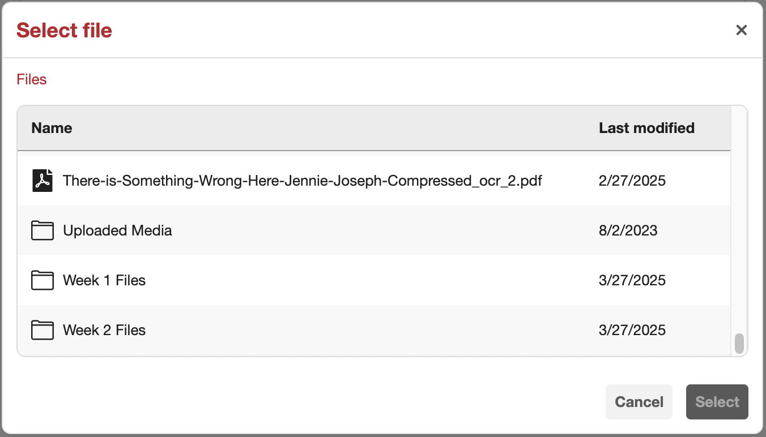766x437 pixels.
Task: Sort files by clicking the Name header
Action: [x=52, y=128]
